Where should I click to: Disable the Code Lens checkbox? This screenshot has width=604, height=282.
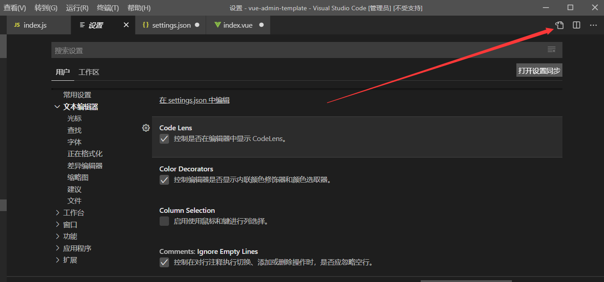[x=164, y=139]
